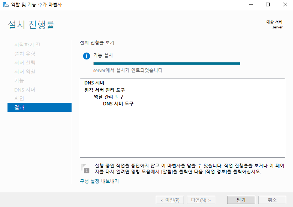Click the disabled 다음(N) button
Viewport: 293px width, 207px height.
pos(201,200)
